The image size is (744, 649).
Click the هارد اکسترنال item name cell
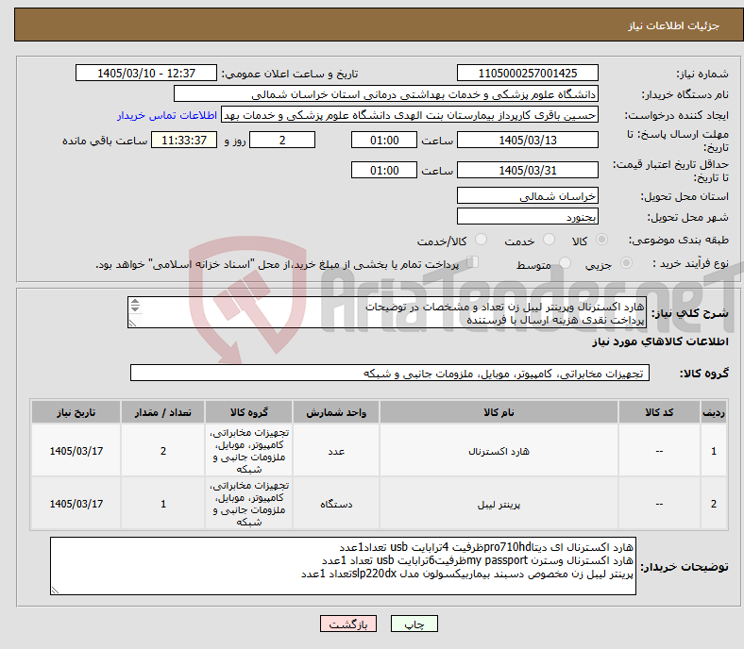pyautogui.click(x=499, y=451)
